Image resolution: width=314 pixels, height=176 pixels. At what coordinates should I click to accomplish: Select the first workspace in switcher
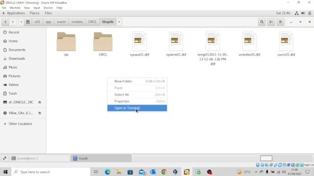266,158
